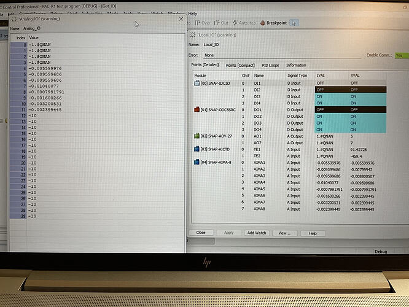Click the scanning icon in Local_IO title bar

point(192,34)
